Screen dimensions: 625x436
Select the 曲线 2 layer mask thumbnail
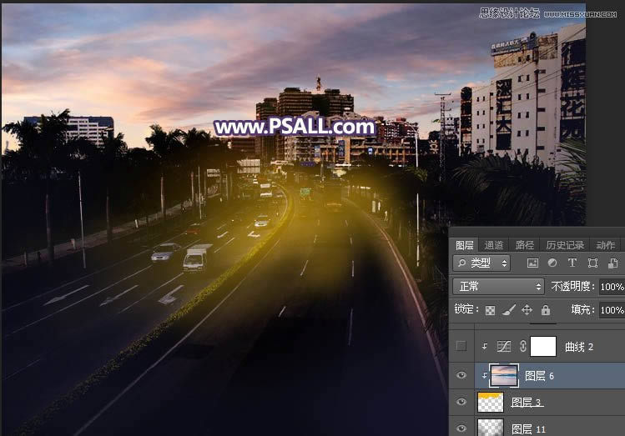coord(544,346)
